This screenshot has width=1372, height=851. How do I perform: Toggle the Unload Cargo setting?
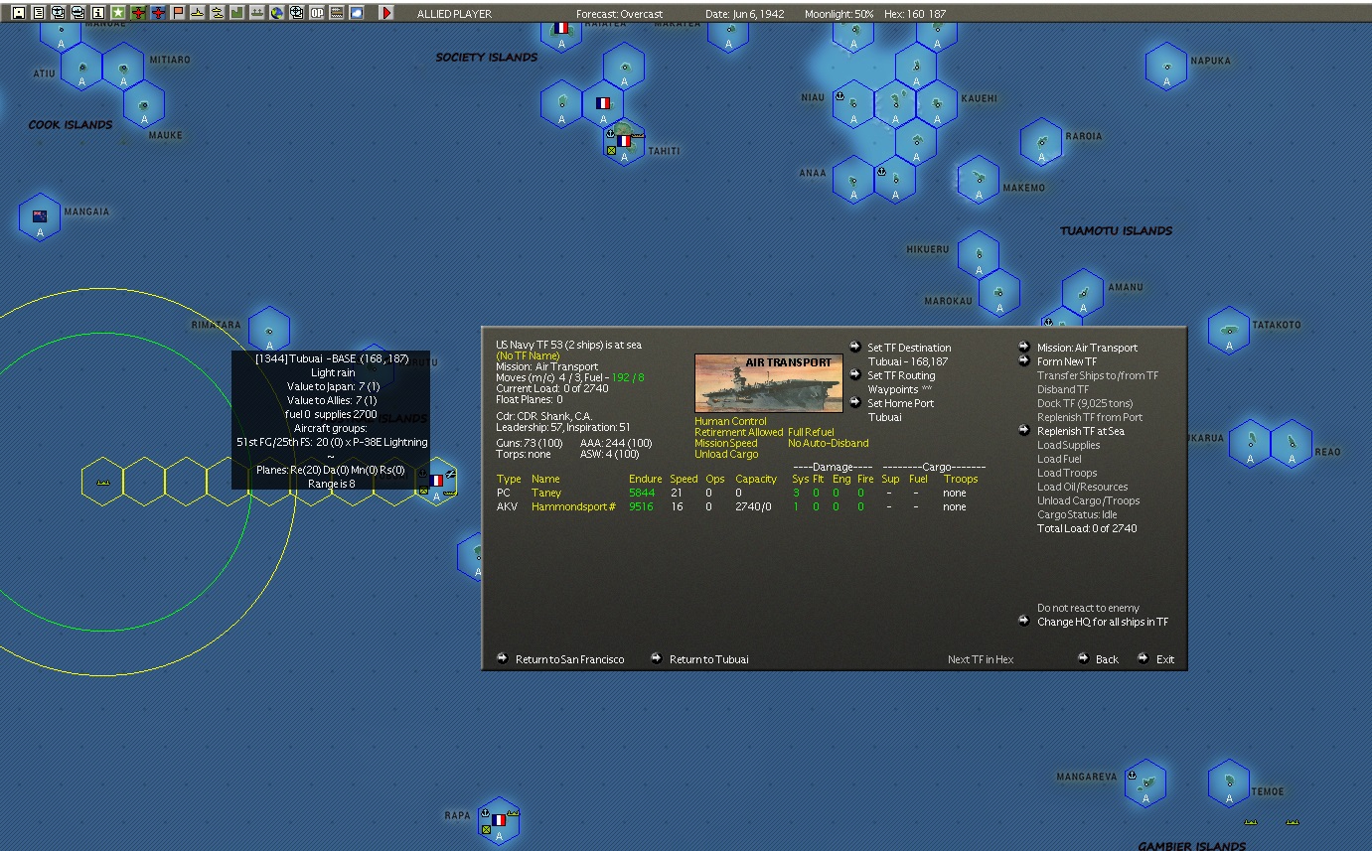[x=725, y=454]
